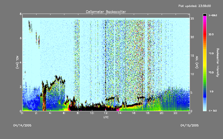Click the black top segment of the colorbar

[205, 15]
